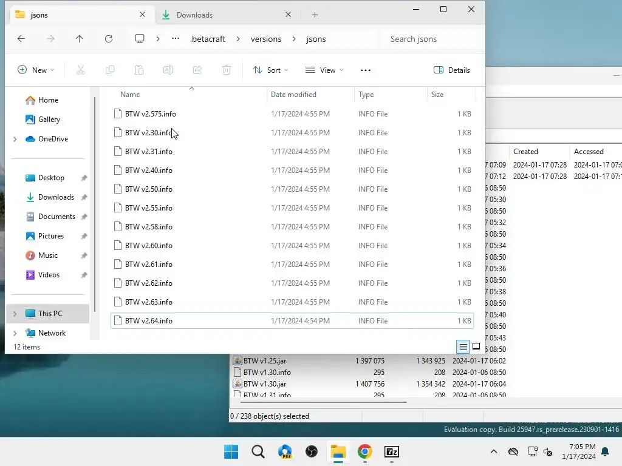Viewport: 622px width, 466px height.
Task: Open taskbar Search magnifier
Action: coord(258,451)
